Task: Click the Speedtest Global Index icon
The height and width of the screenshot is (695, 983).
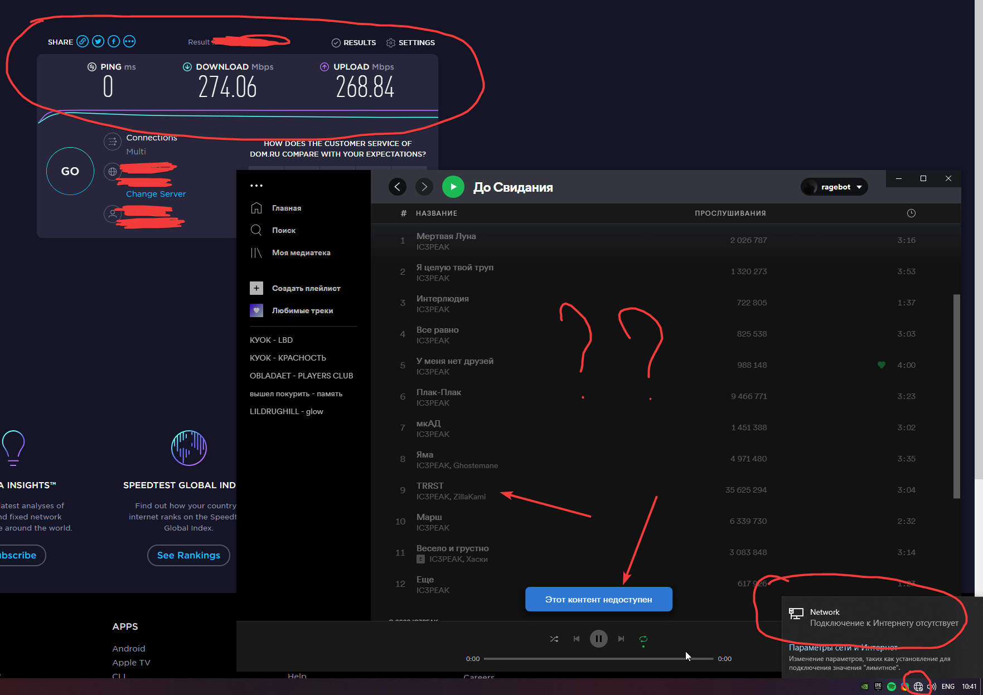Action: click(189, 448)
